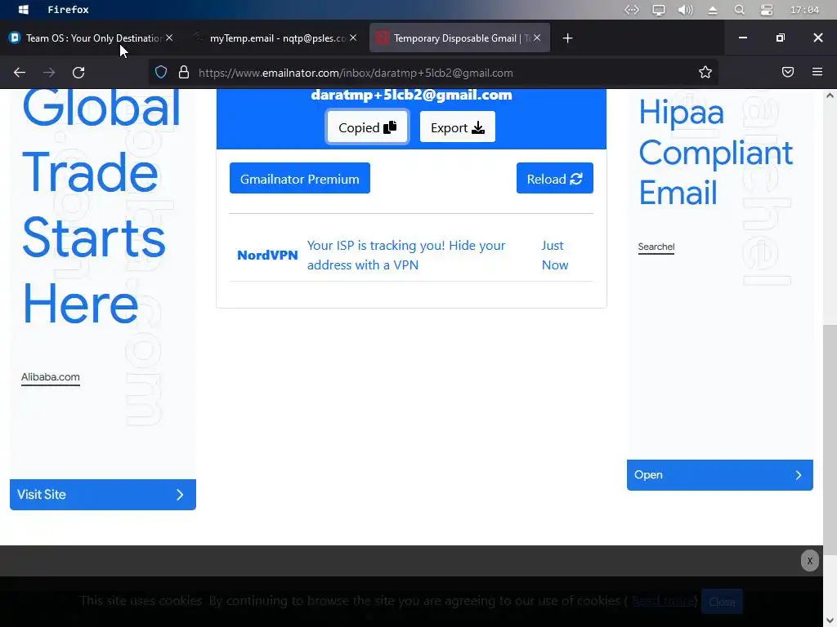Image resolution: width=837 pixels, height=627 pixels.
Task: Select the Temporary Disposable Gmail tab
Action: click(459, 38)
